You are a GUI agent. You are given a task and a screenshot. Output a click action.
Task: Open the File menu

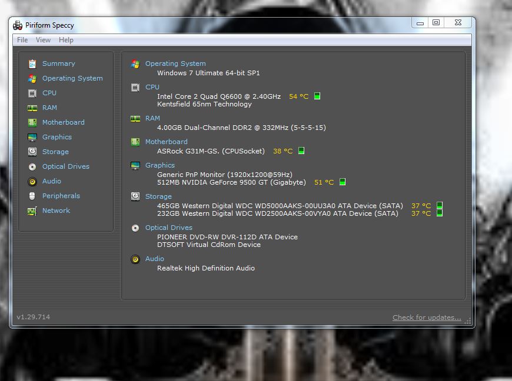[x=22, y=40]
